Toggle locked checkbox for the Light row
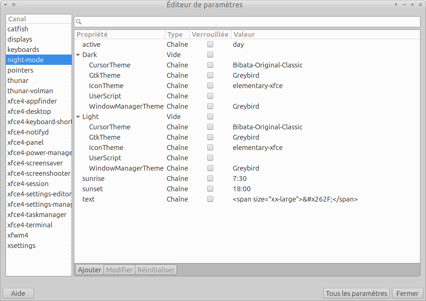The height and width of the screenshot is (301, 426). tap(210, 116)
